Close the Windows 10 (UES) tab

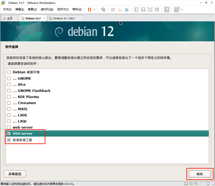[x=83, y=18]
